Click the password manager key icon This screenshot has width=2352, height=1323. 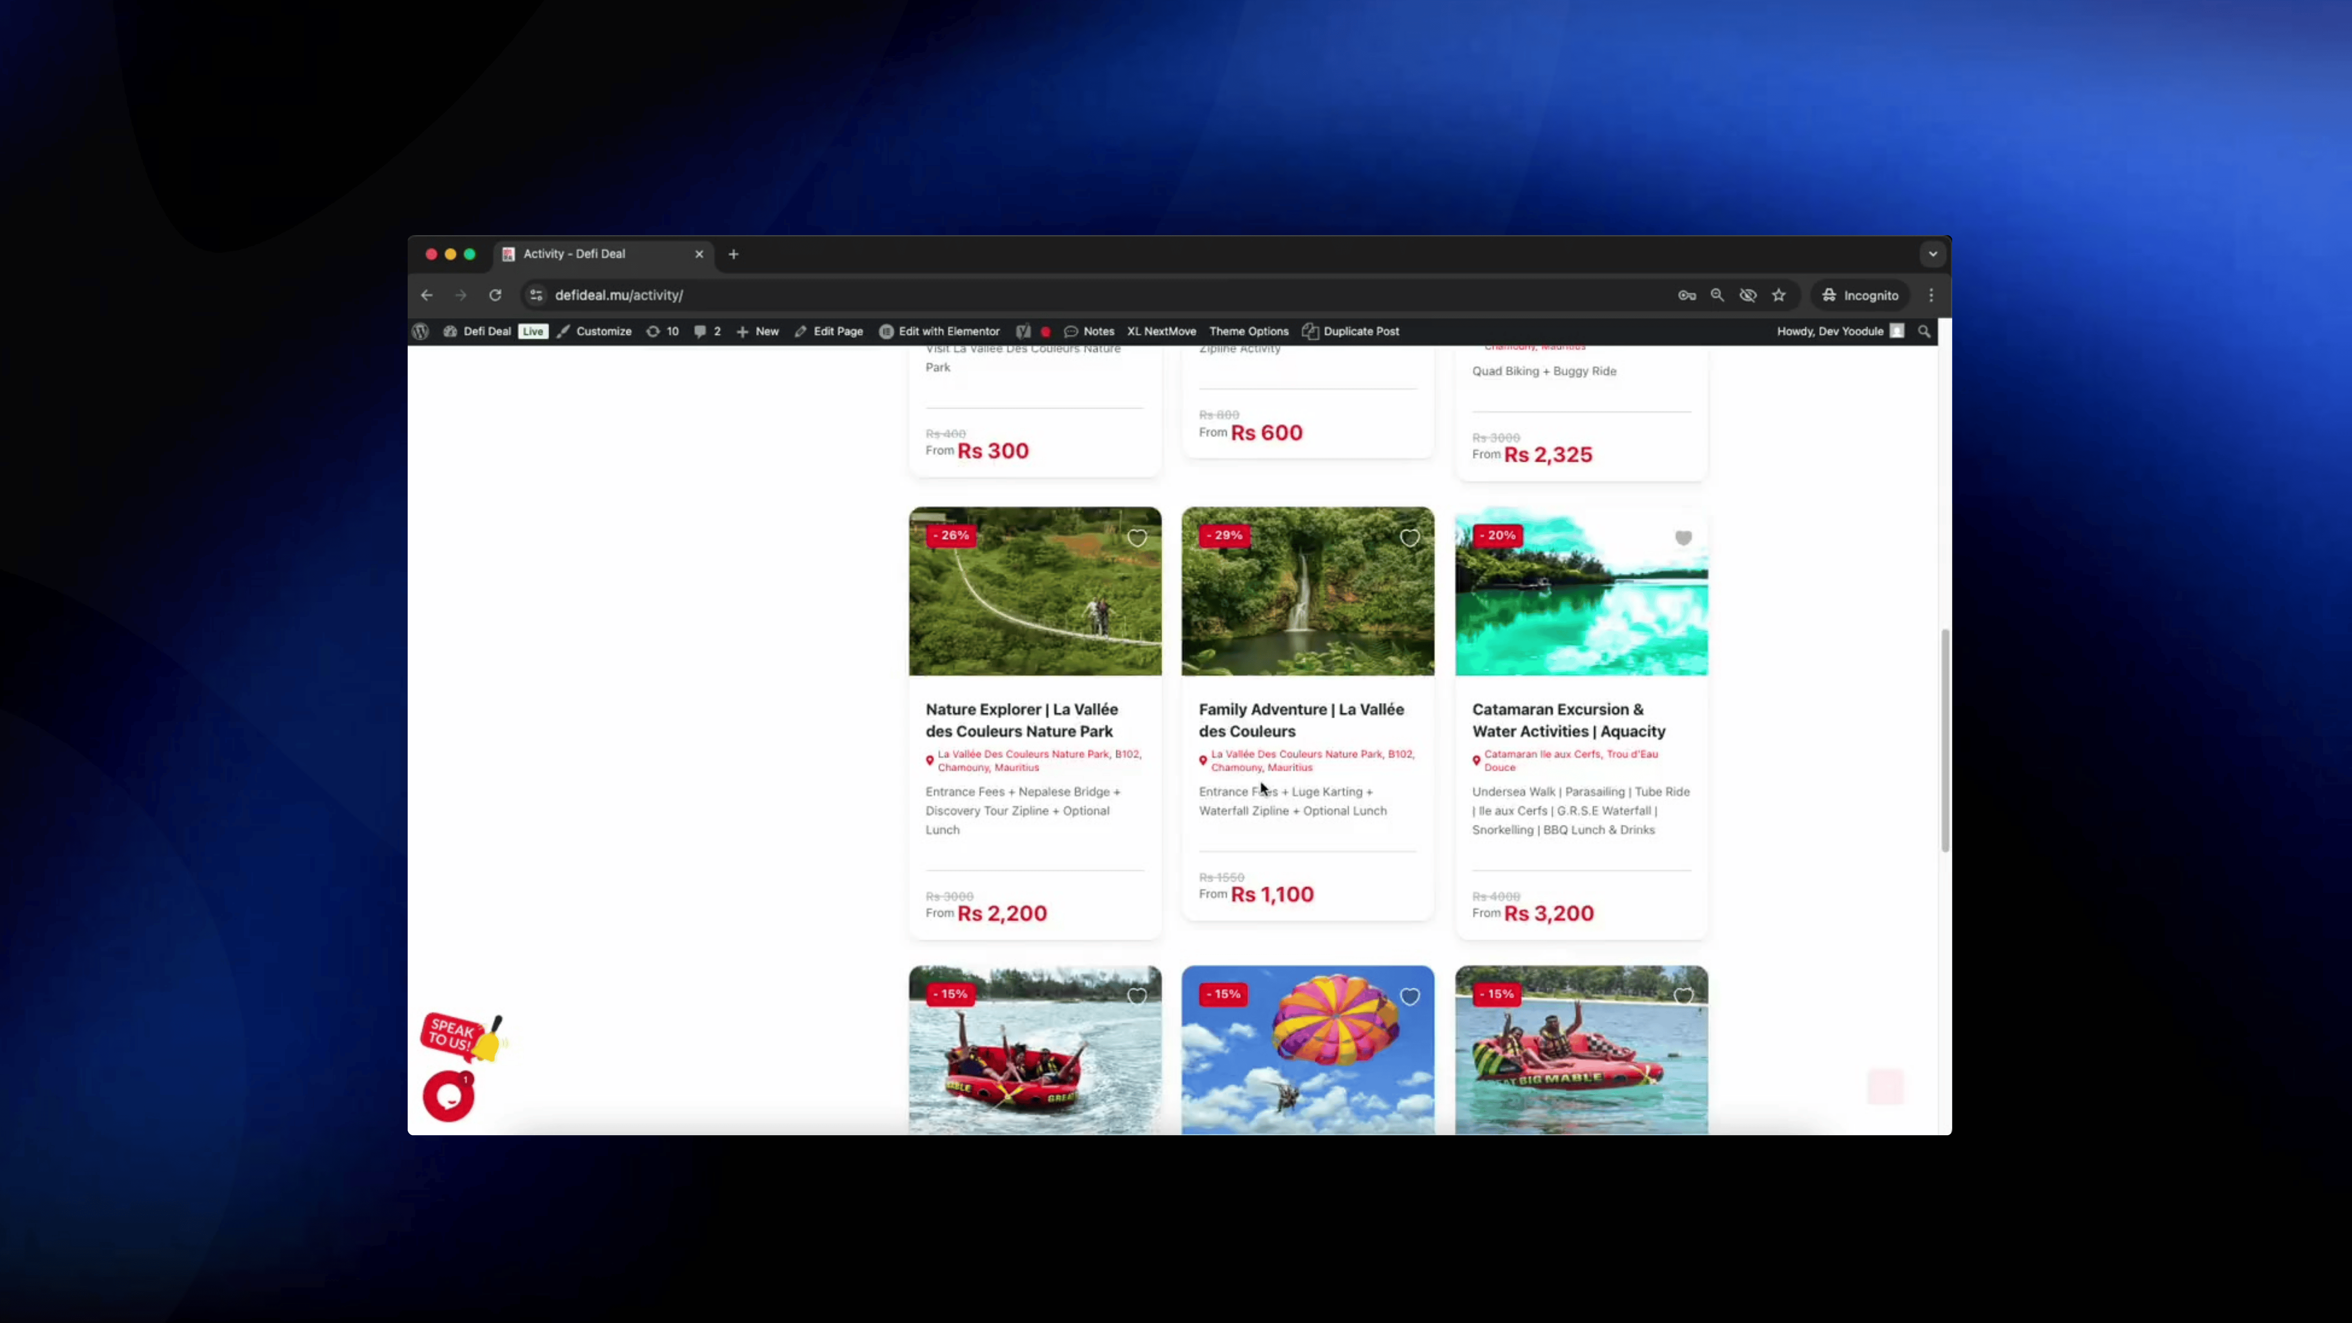tap(1687, 295)
